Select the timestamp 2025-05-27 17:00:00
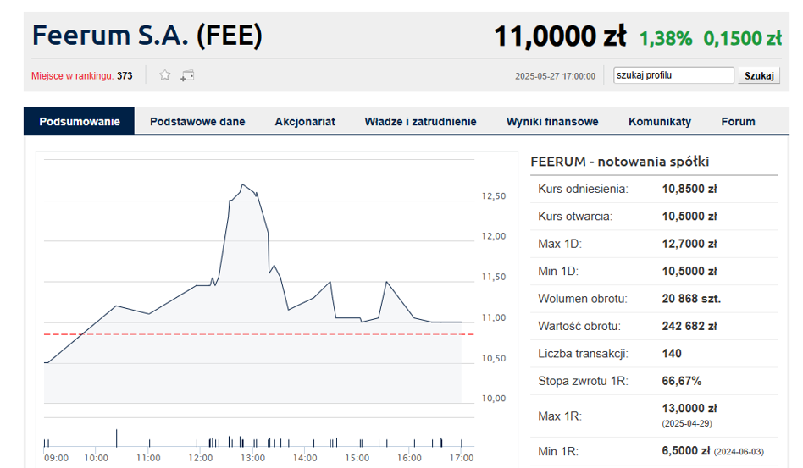 [555, 76]
